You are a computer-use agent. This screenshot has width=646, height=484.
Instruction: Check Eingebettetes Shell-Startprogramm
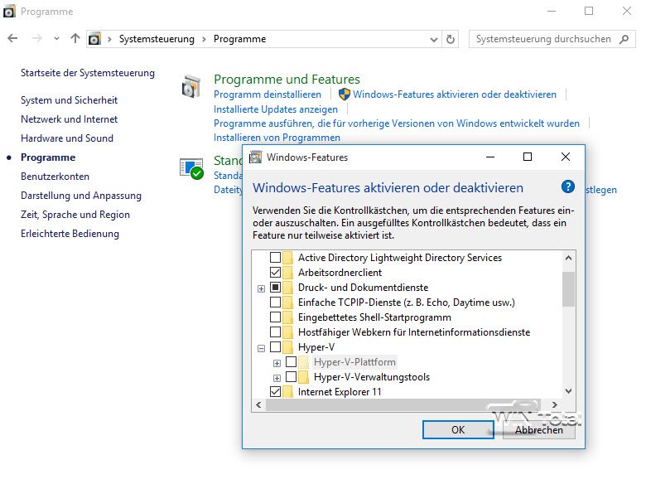[x=275, y=317]
